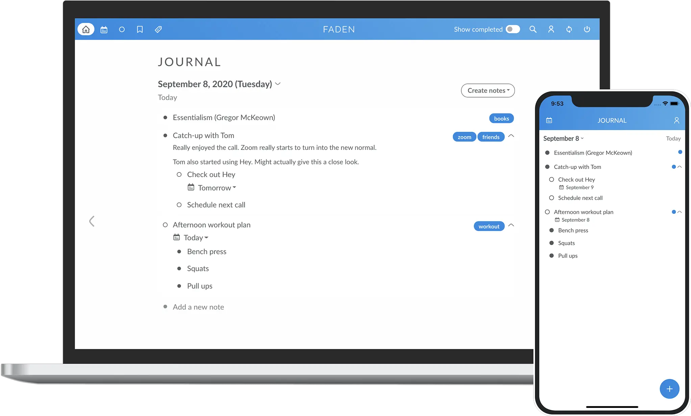Click the Create notes button
The image size is (691, 416).
488,90
